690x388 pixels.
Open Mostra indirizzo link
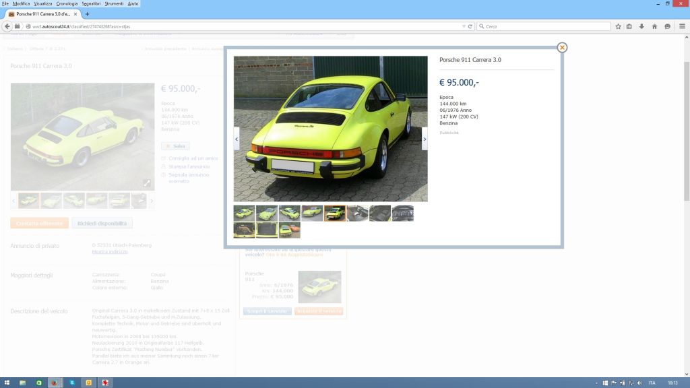click(110, 252)
